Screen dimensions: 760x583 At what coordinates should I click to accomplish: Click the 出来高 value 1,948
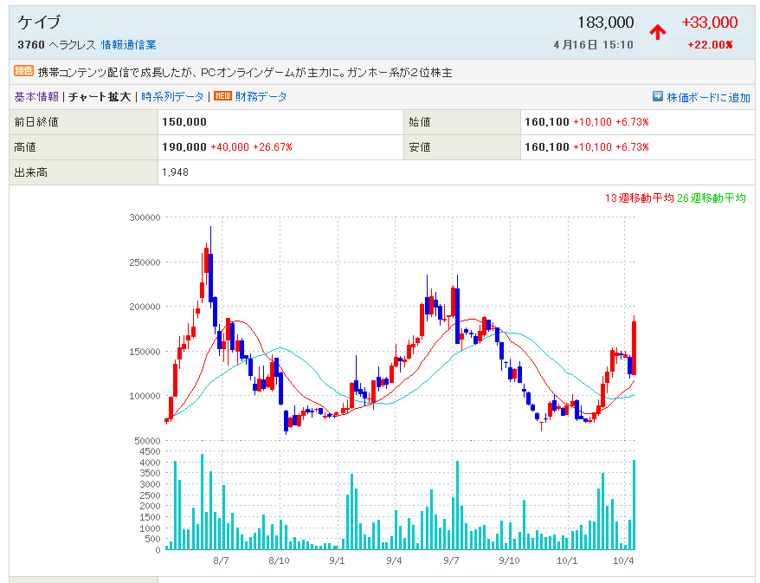point(175,172)
